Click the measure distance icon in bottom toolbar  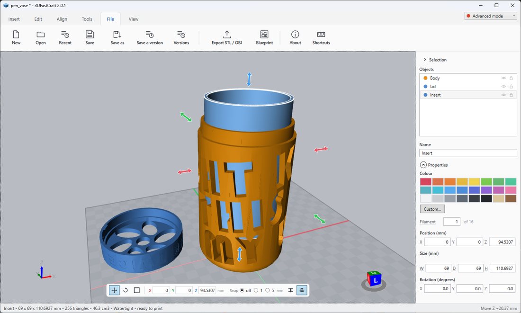click(x=291, y=290)
